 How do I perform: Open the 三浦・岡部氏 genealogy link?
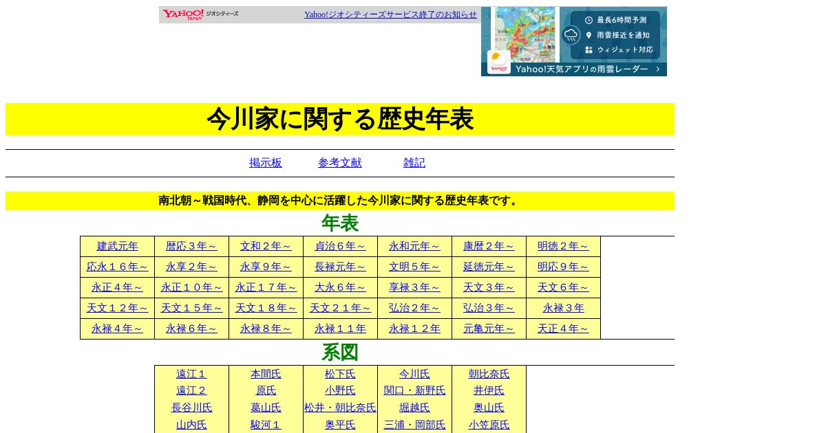(x=415, y=425)
